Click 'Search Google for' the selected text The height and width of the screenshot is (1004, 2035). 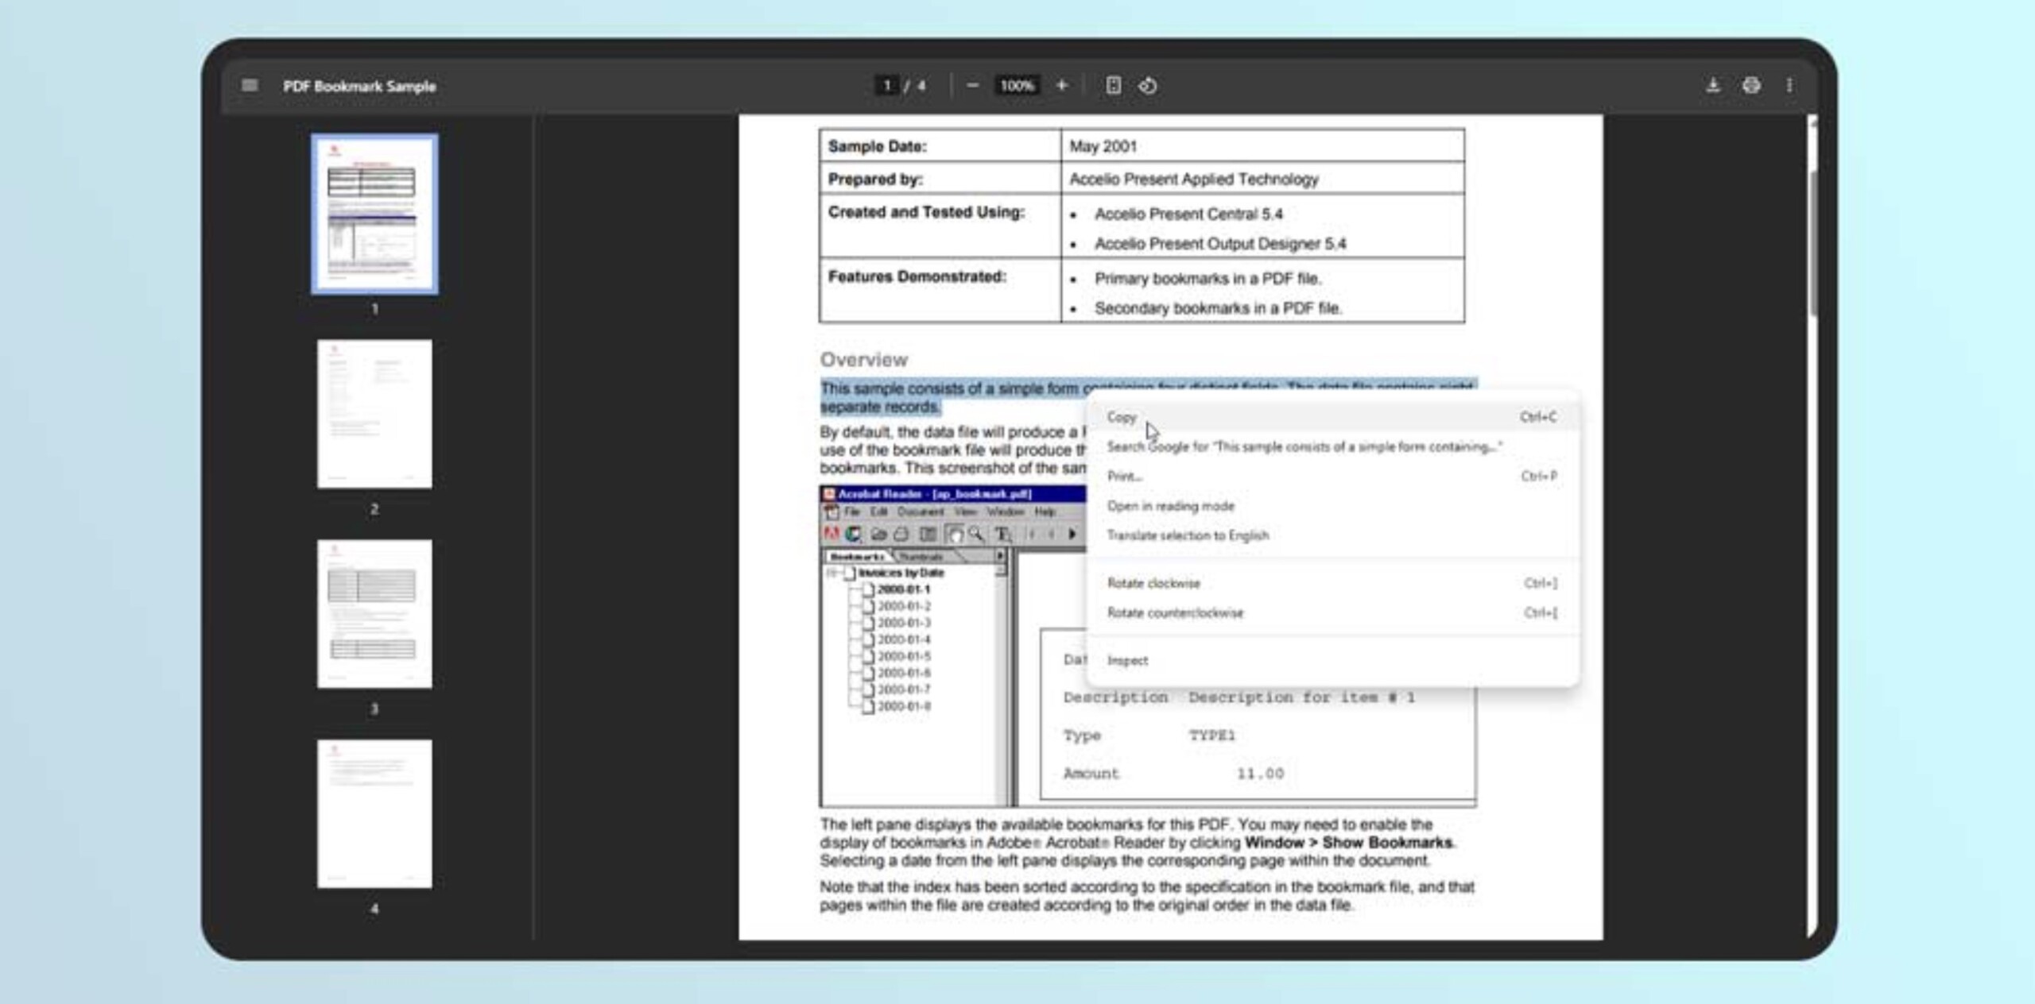[1304, 446]
